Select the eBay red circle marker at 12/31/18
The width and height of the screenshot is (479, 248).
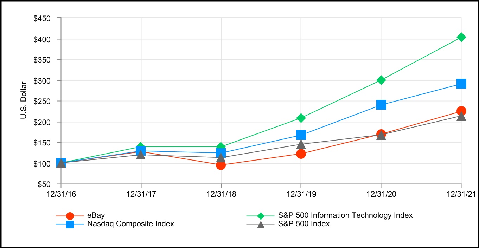221,165
